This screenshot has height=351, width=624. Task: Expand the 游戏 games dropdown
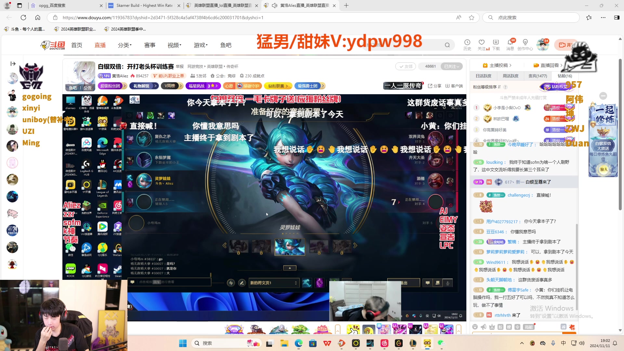201,45
